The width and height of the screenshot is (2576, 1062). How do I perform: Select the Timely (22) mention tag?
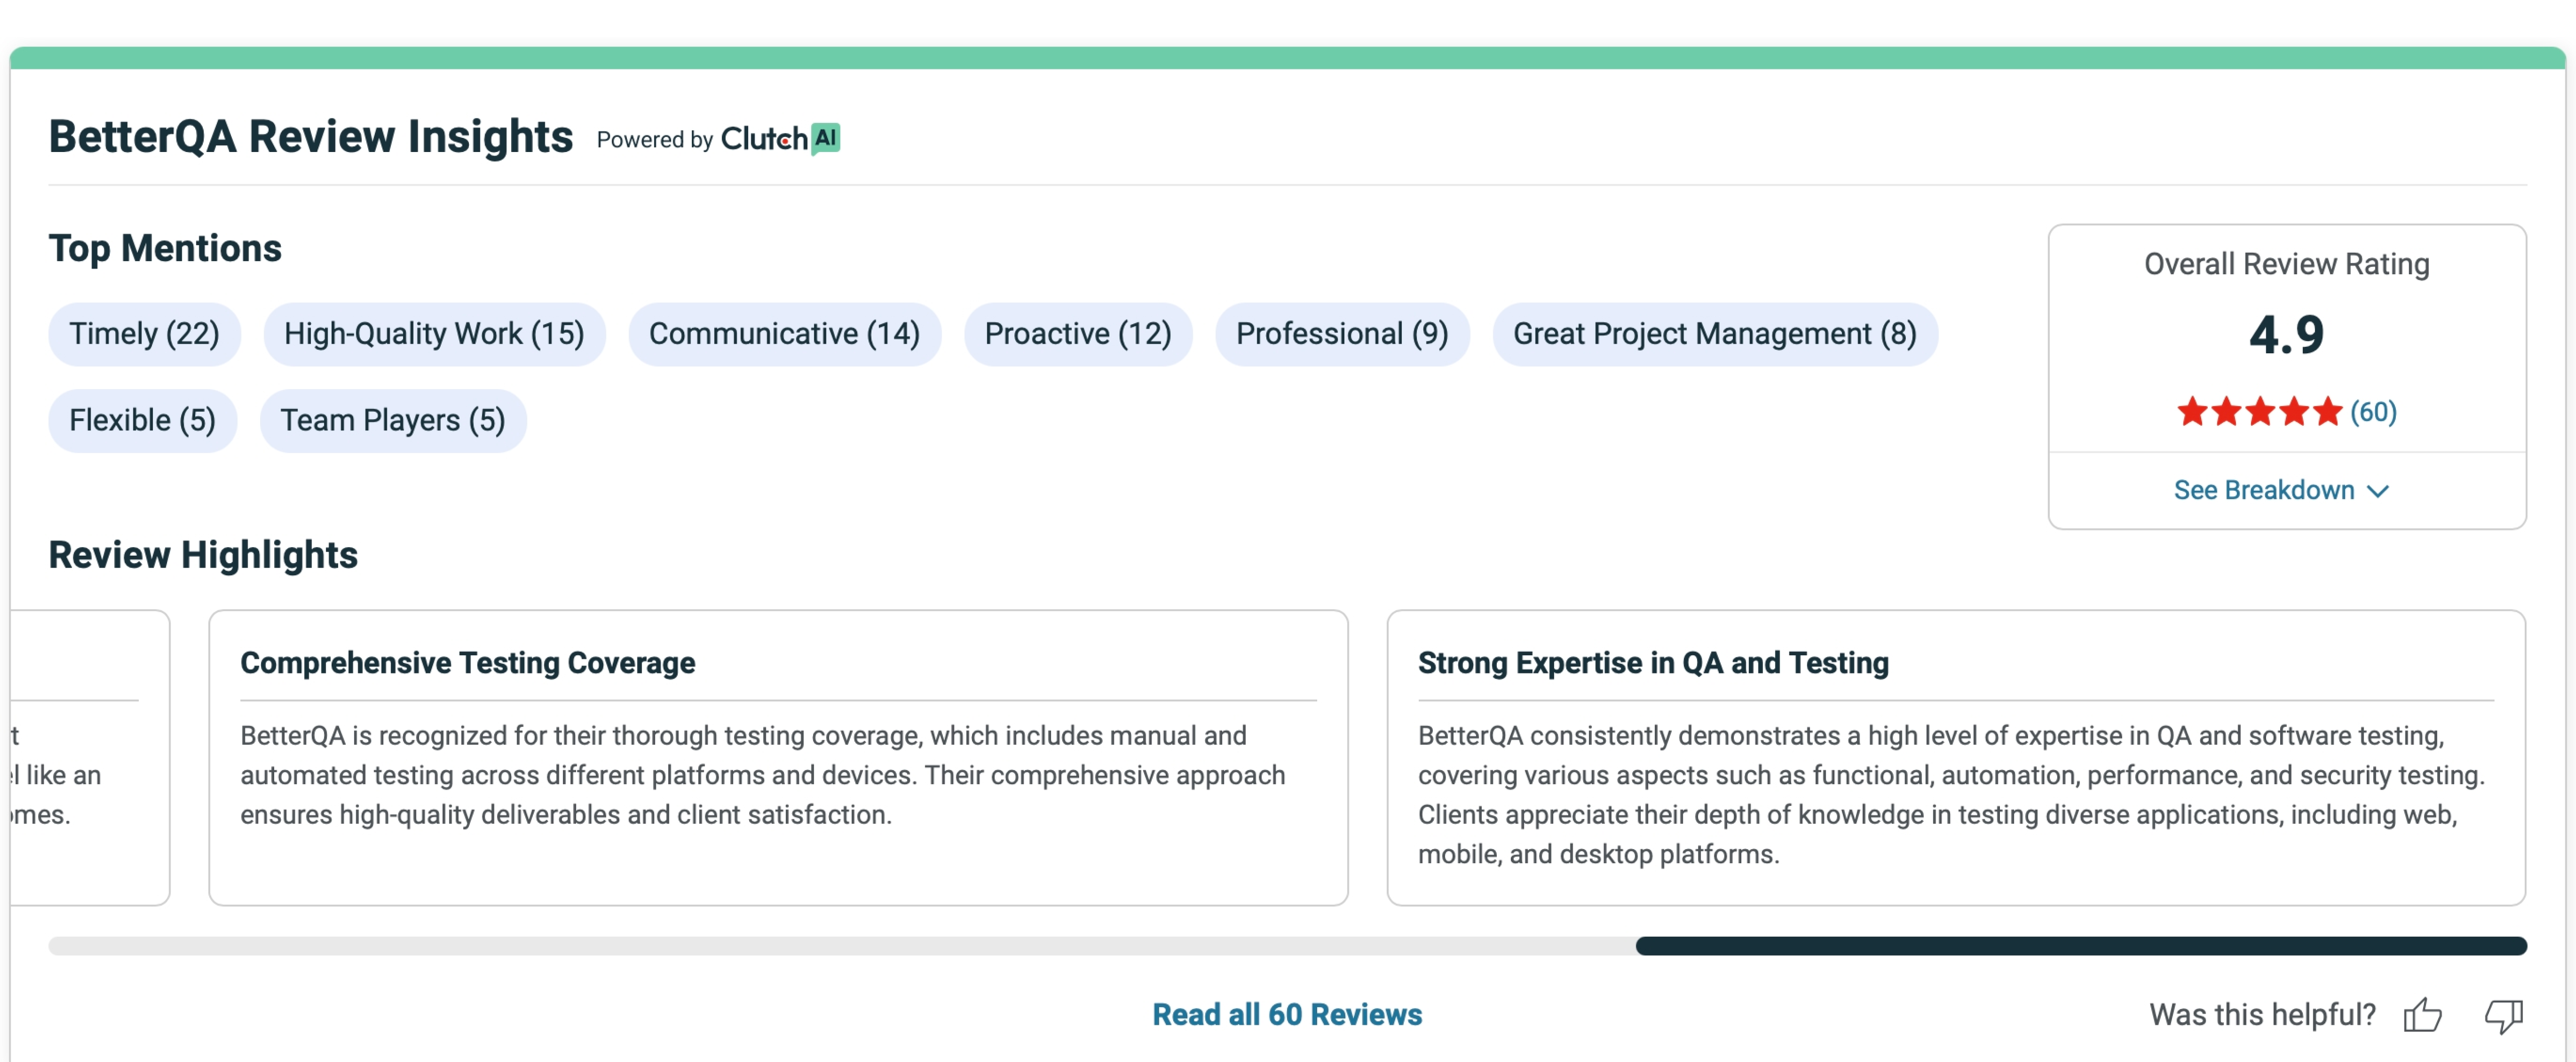(144, 334)
